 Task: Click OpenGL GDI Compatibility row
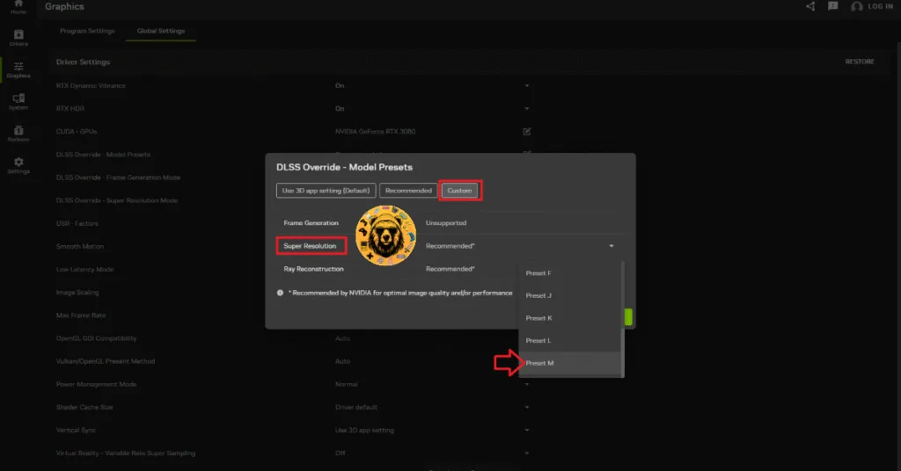coord(96,338)
